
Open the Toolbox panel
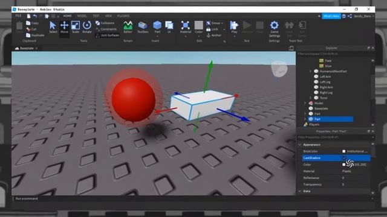point(143,27)
